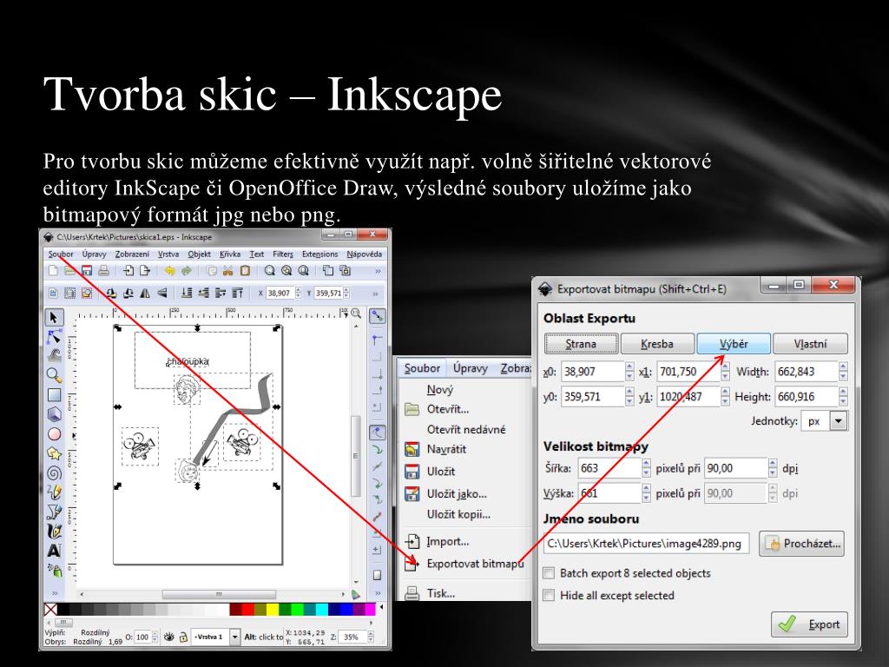
Task: Enable Batch export 8 selected objects checkbox
Action: point(549,573)
